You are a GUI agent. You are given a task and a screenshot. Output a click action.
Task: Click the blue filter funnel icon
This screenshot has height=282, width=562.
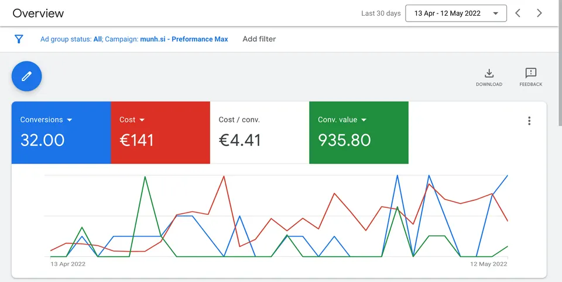click(x=19, y=39)
